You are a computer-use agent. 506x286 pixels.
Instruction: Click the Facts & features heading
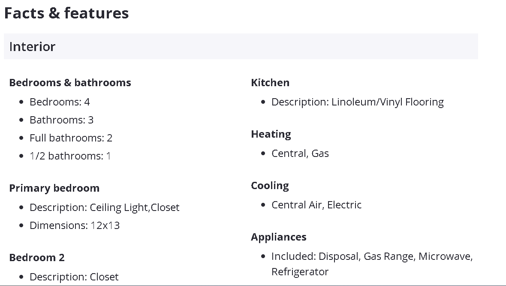click(x=66, y=13)
